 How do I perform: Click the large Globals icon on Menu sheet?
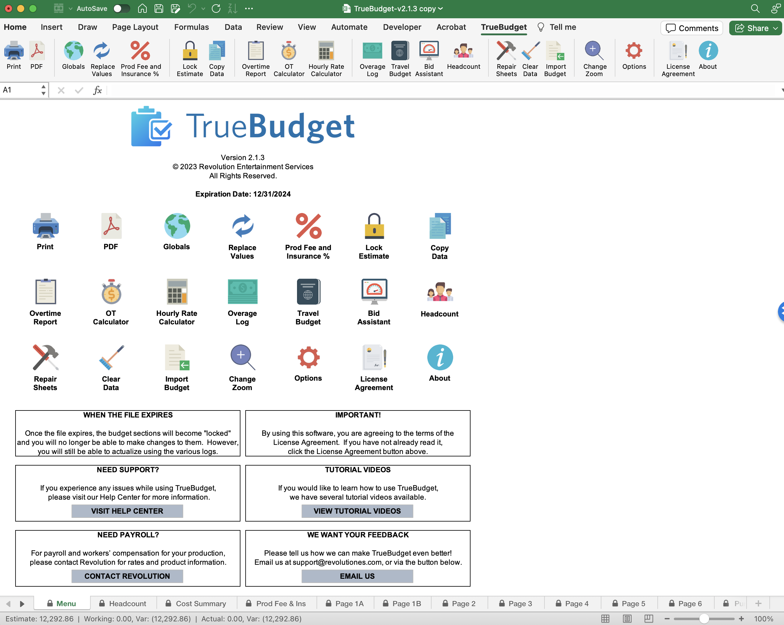(177, 226)
